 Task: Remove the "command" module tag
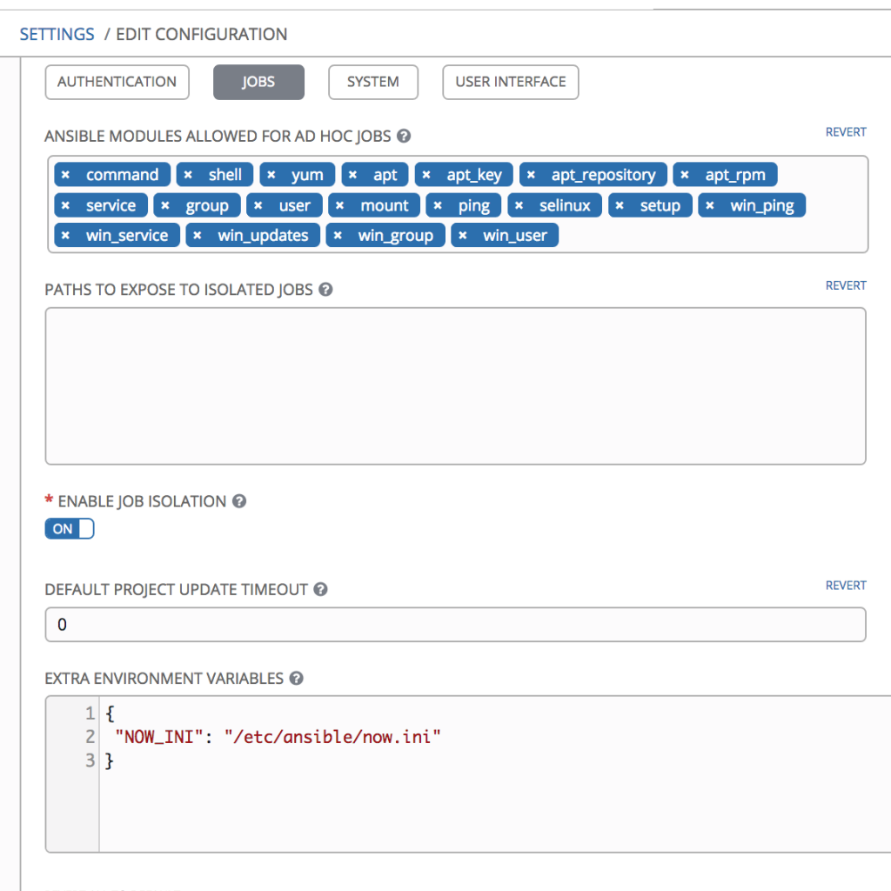pos(65,174)
